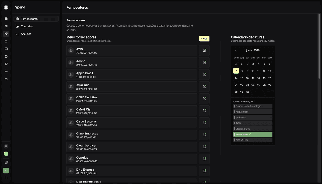Open the AWS row document icon

coord(204,50)
